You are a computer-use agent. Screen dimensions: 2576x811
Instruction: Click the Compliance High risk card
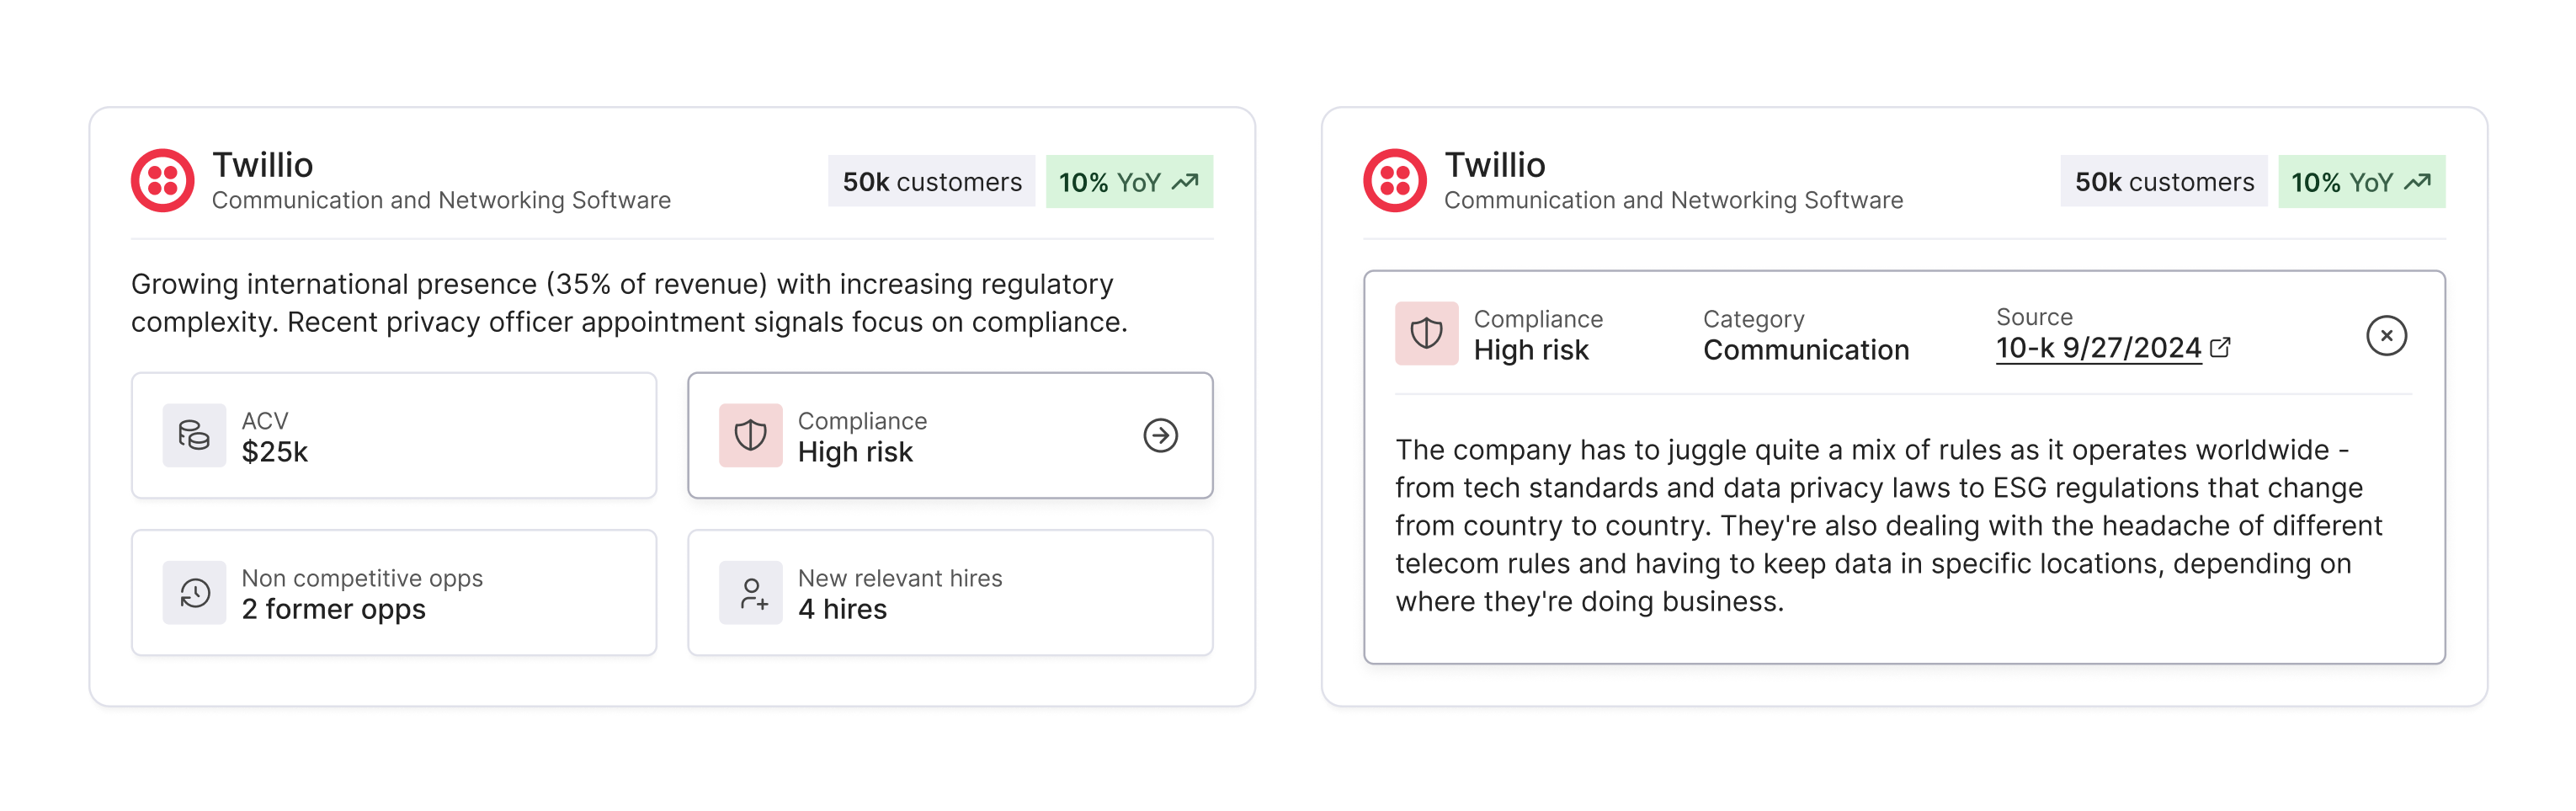pyautogui.click(x=950, y=435)
